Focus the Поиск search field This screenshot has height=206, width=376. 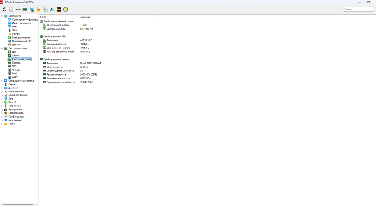tap(358, 9)
